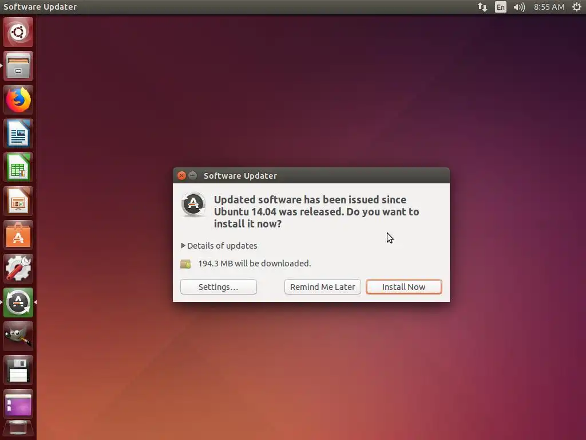The image size is (586, 440).
Task: Launch Firefox web browser
Action: pos(18,100)
